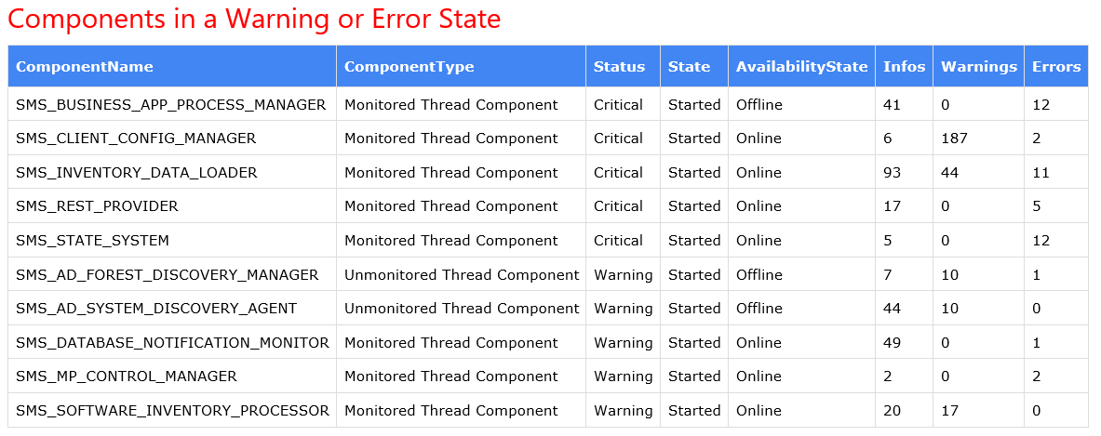The width and height of the screenshot is (1101, 436).
Task: Click the Infos column header
Action: (x=904, y=66)
